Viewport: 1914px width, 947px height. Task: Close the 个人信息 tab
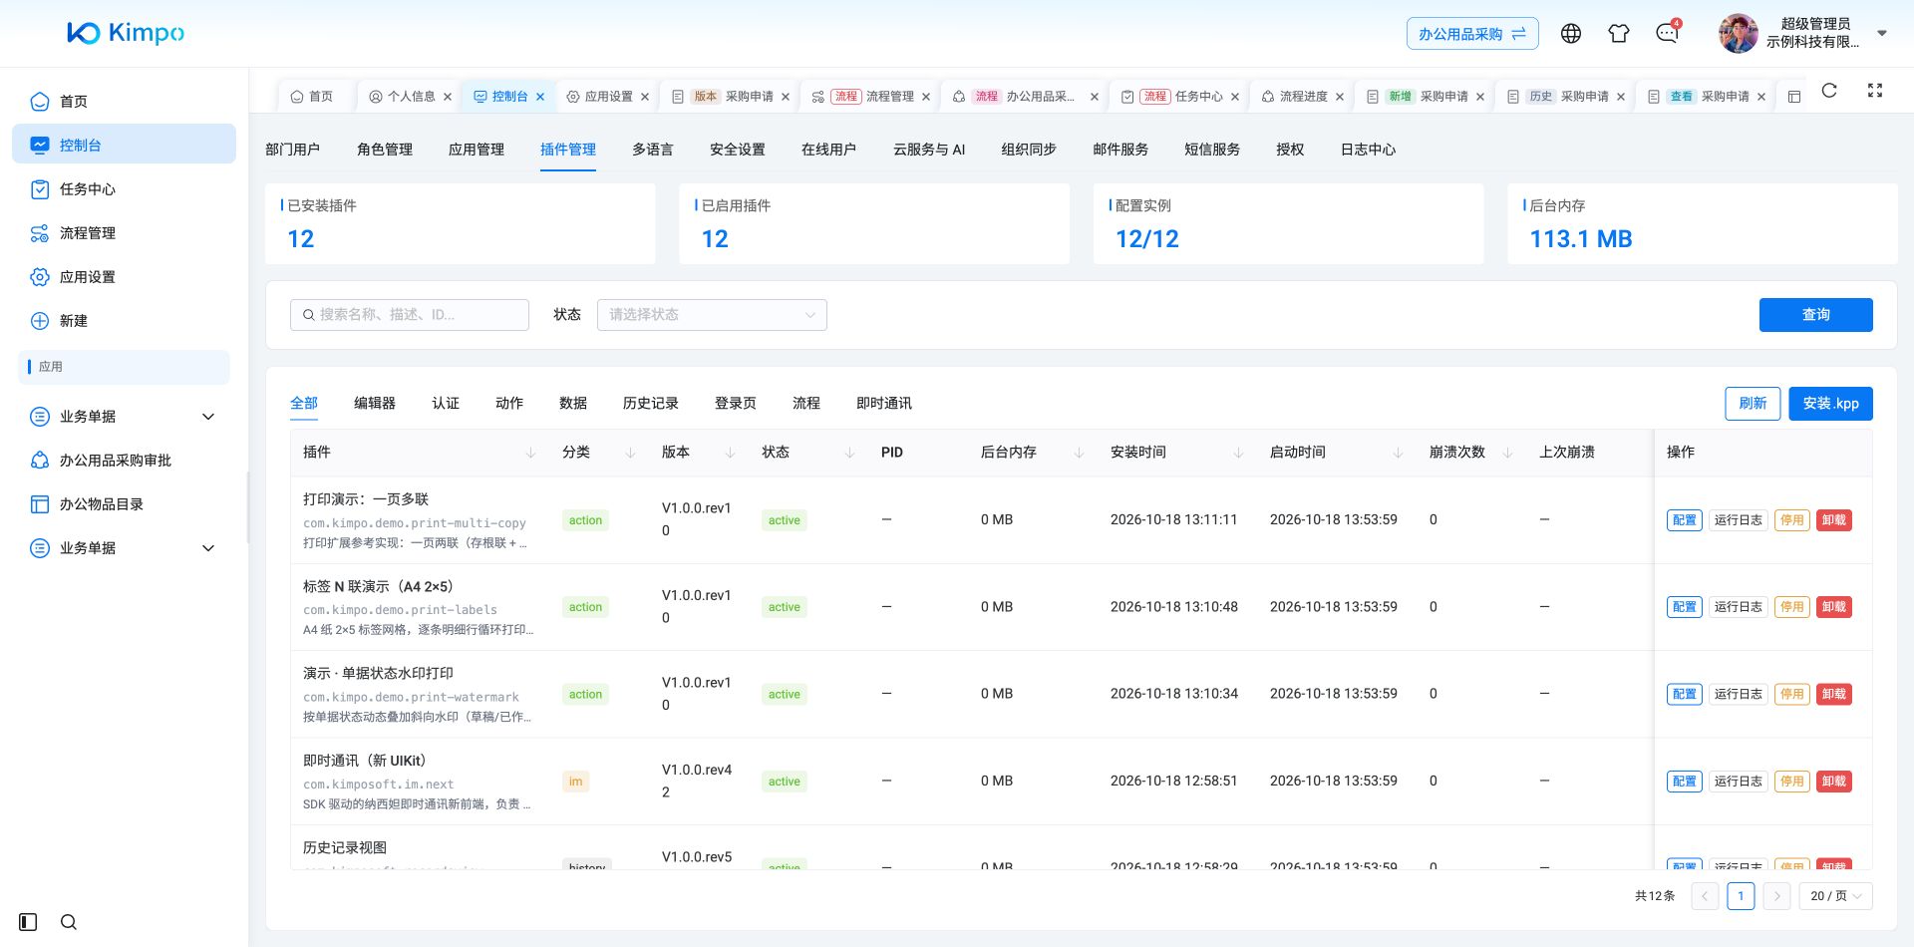[x=448, y=97]
